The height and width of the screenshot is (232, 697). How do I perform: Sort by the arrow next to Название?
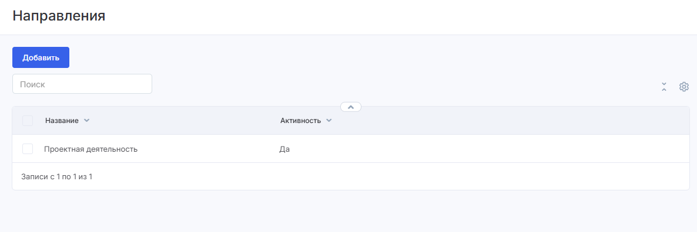pyautogui.click(x=86, y=121)
